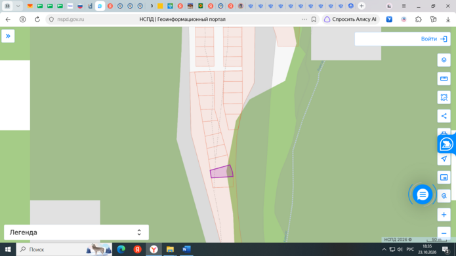This screenshot has width=456, height=256.
Task: Launch Microsoft Edge from taskbar
Action: click(x=121, y=249)
